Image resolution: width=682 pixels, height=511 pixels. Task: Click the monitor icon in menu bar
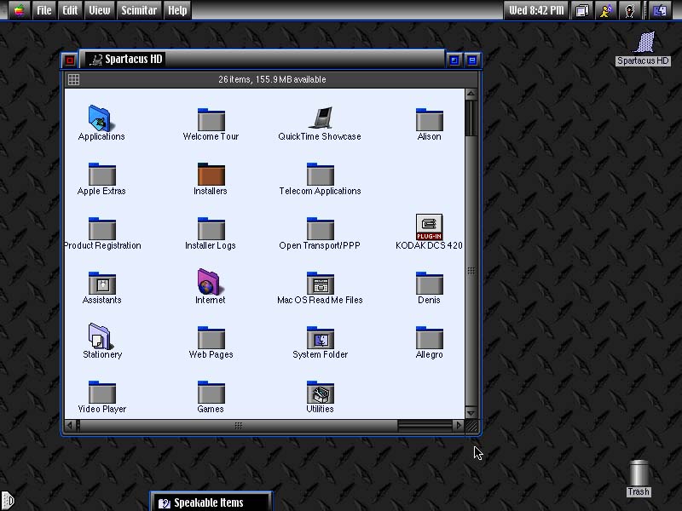[x=582, y=10]
